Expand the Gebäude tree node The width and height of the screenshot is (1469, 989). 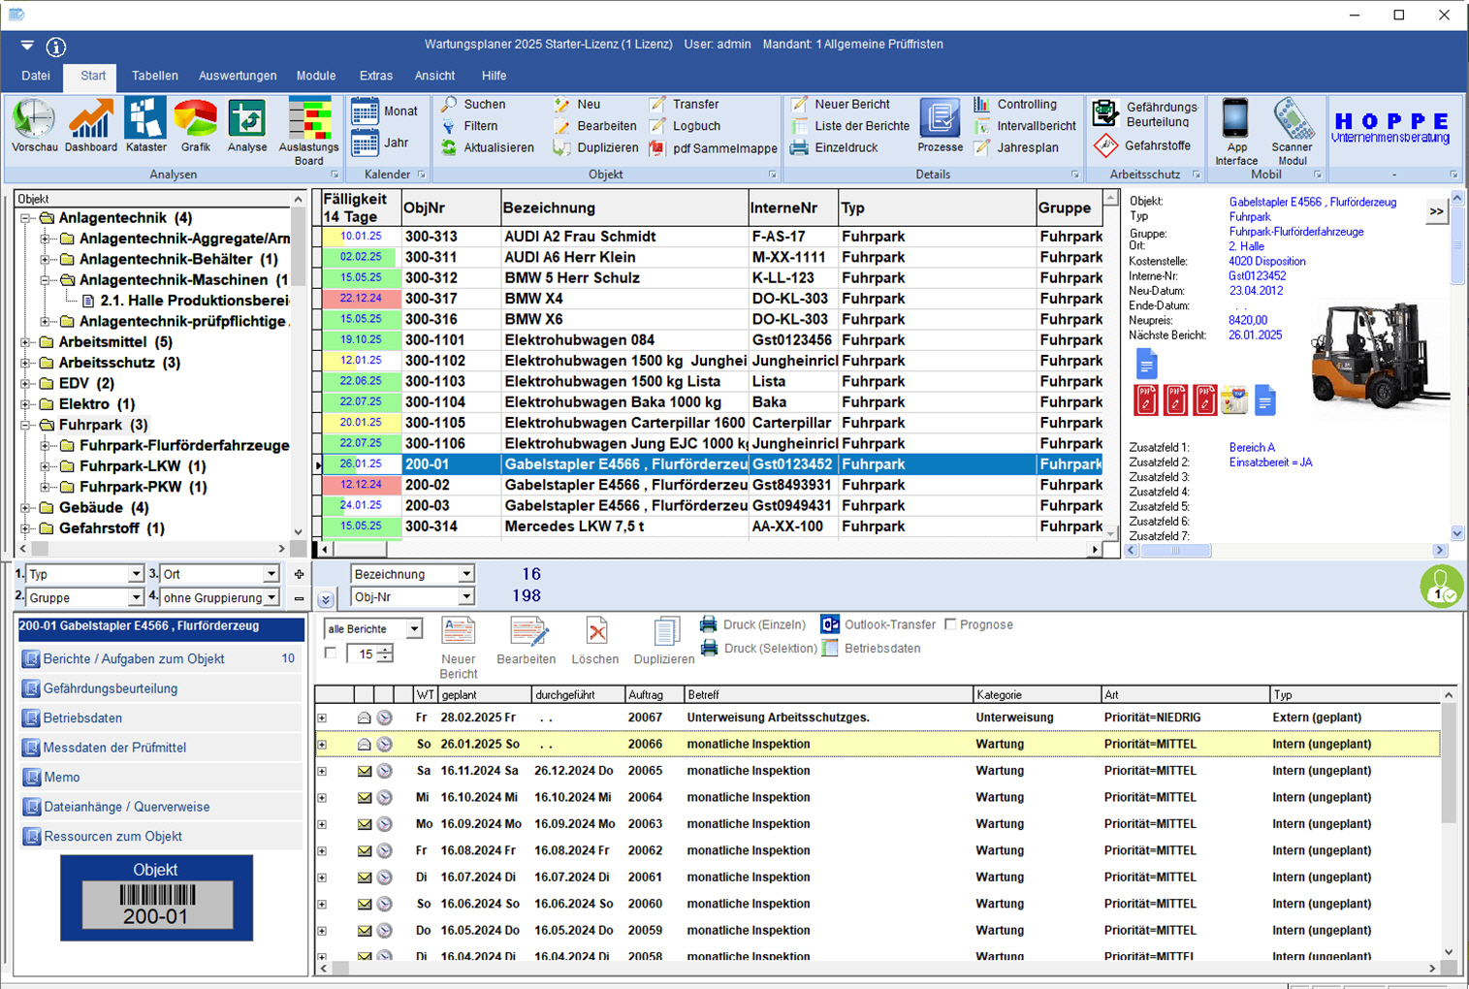pyautogui.click(x=26, y=507)
